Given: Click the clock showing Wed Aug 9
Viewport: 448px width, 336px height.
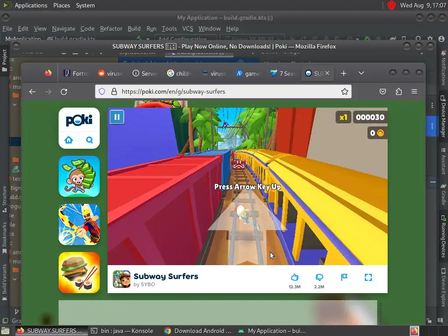Looking at the screenshot, I should coord(423,5).
